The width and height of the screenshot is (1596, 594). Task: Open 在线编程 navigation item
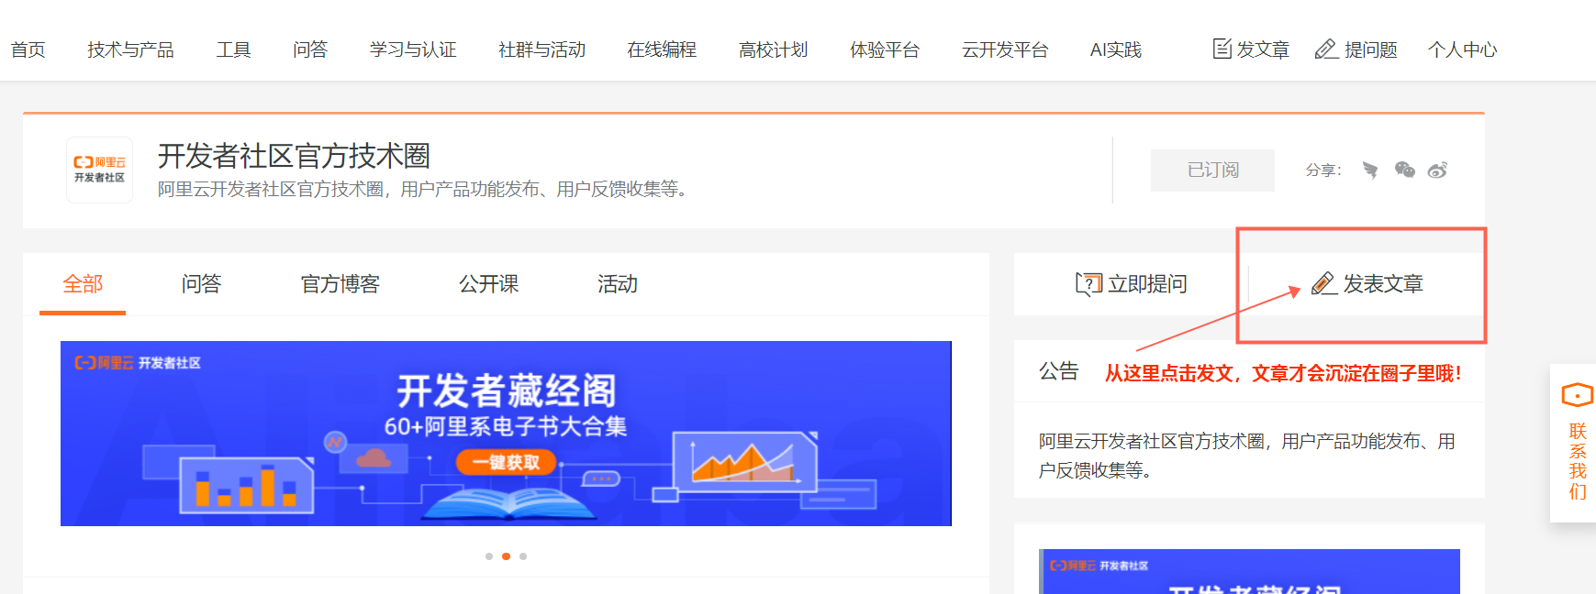pos(662,49)
